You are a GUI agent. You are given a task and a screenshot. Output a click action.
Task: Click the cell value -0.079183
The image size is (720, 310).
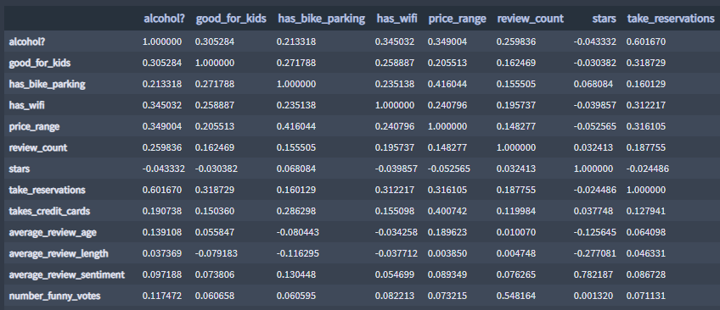[217, 253]
